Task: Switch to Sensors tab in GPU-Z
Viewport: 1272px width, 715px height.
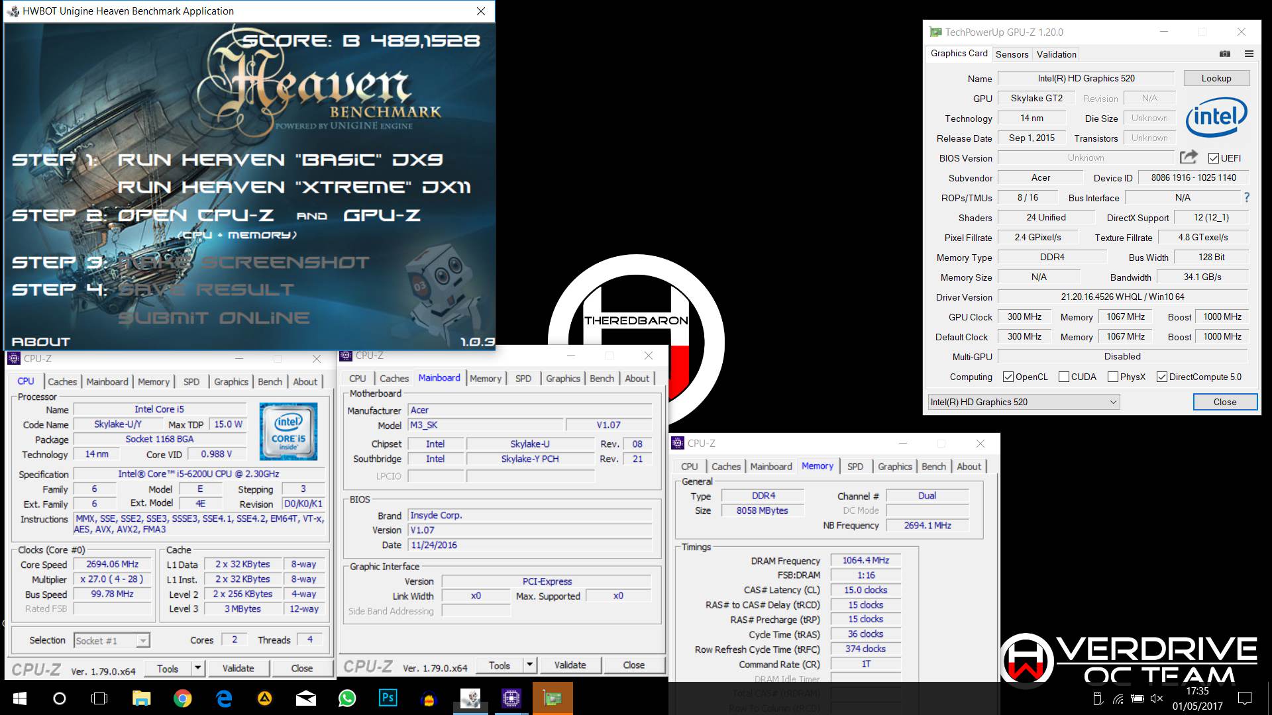Action: tap(1012, 54)
